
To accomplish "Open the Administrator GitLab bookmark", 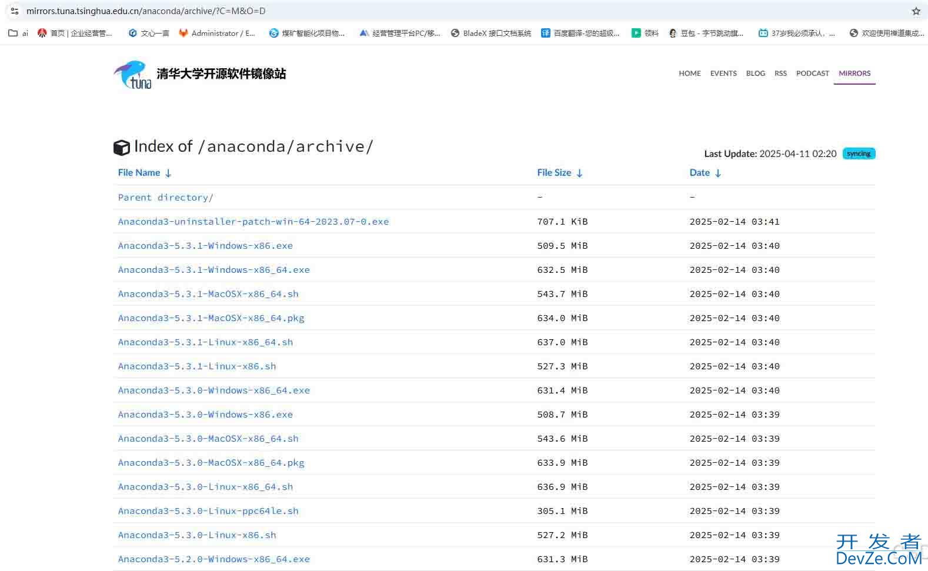I will (x=217, y=34).
